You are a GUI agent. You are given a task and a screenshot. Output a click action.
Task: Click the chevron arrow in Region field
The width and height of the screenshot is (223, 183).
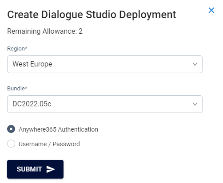click(195, 64)
